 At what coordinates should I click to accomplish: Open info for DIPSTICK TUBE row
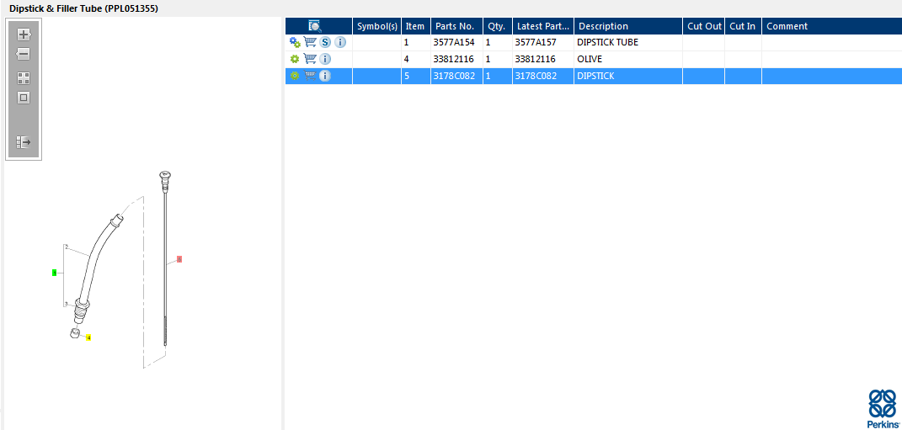tap(340, 42)
